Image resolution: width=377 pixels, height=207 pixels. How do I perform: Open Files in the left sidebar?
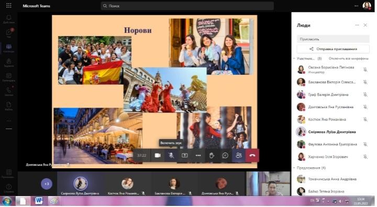coord(9,106)
